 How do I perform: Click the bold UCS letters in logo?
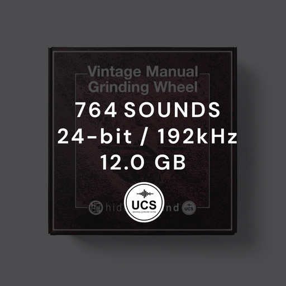(144, 205)
